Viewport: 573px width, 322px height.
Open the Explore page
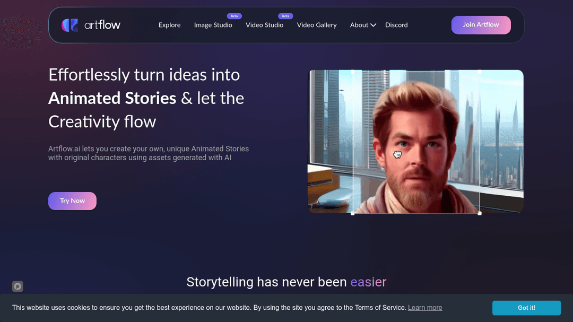click(169, 25)
